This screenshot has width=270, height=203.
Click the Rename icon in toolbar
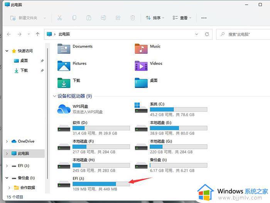103,18
